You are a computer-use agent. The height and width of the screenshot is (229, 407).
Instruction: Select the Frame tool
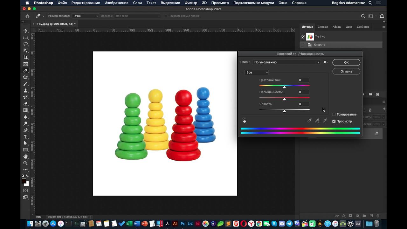[25, 64]
